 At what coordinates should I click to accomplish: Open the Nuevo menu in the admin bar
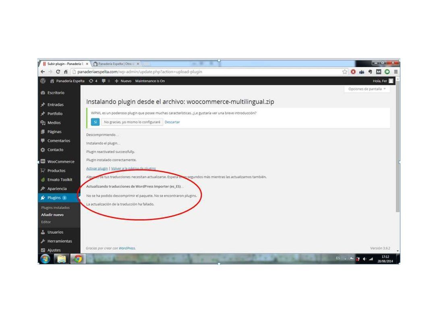pyautogui.click(x=123, y=81)
